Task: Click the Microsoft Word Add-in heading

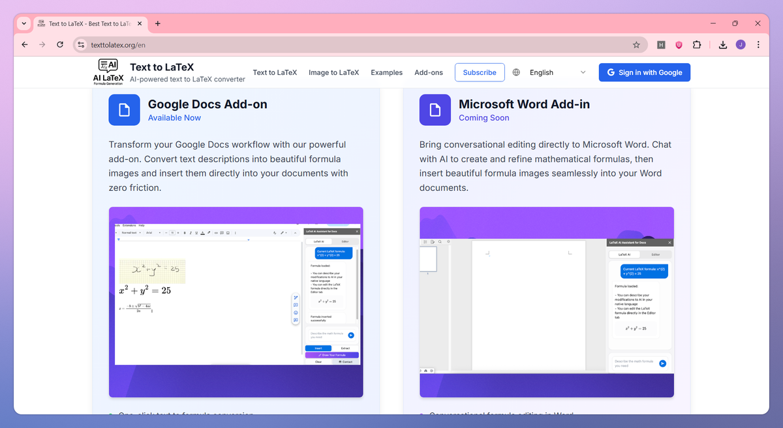Action: click(524, 104)
